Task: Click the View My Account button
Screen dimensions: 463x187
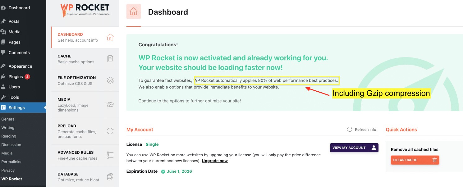Action: (354, 148)
